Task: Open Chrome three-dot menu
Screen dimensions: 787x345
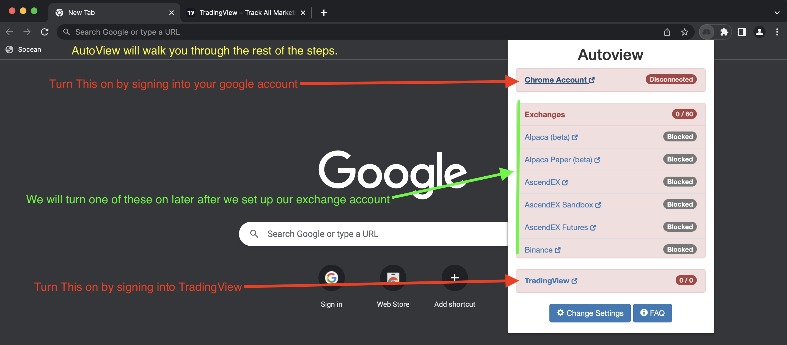Action: pyautogui.click(x=777, y=32)
